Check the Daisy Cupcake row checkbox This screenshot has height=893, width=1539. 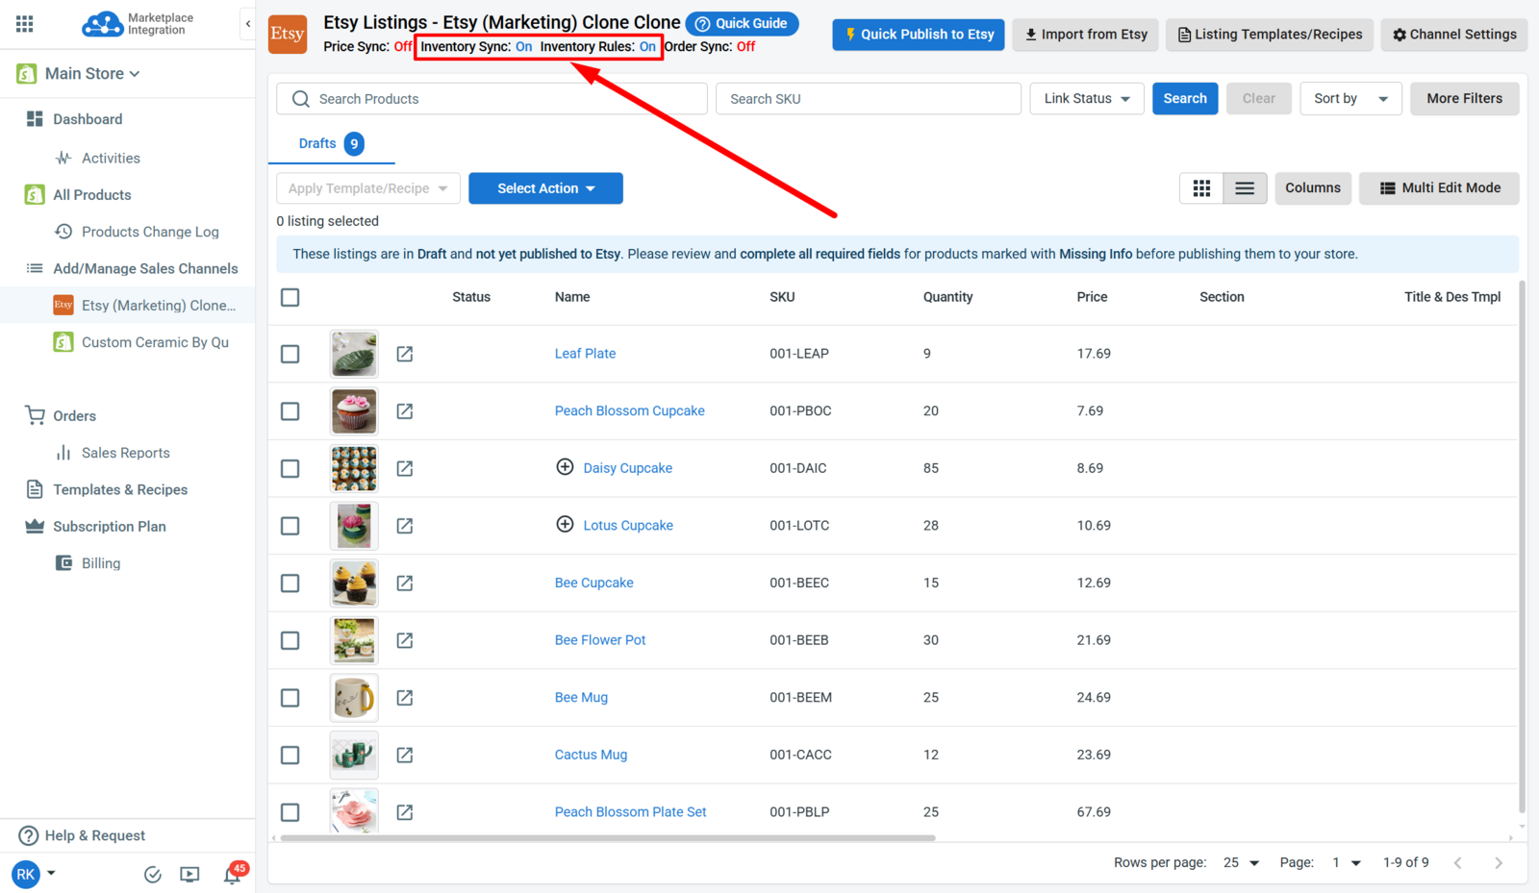point(290,468)
